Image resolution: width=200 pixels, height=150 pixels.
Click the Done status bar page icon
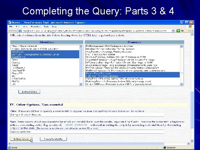click(9, 147)
